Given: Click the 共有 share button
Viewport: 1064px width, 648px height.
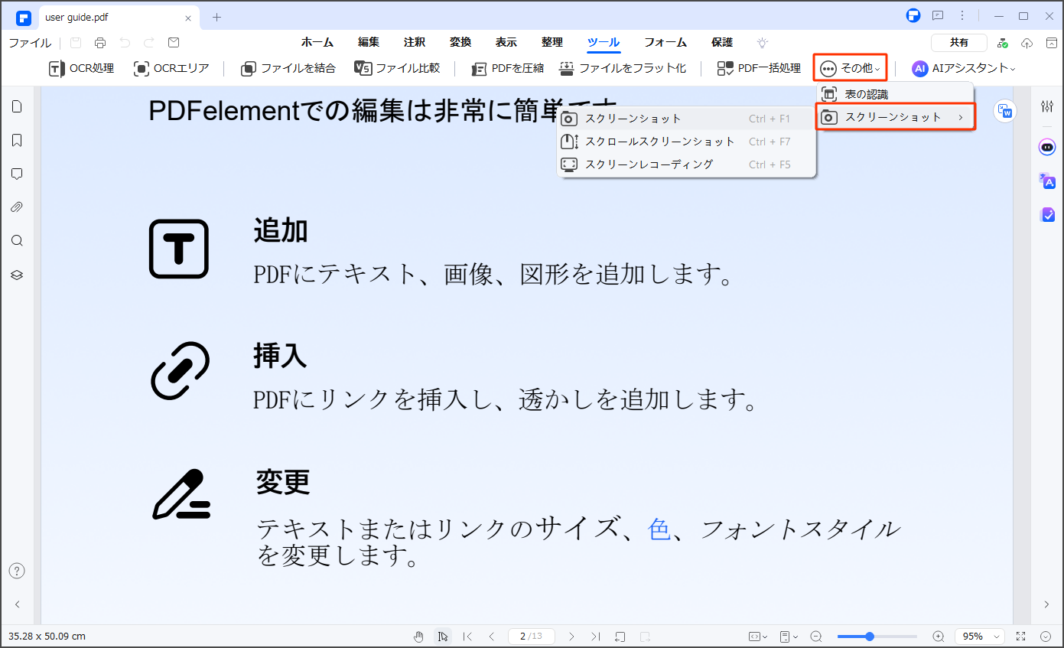Looking at the screenshot, I should [x=958, y=43].
